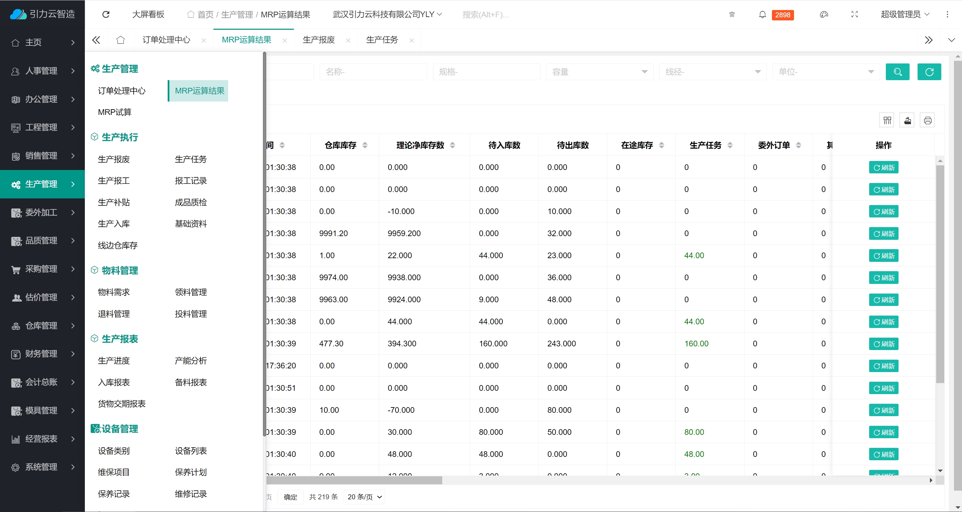Click the green search magnifier button
The image size is (962, 512).
[x=898, y=72]
